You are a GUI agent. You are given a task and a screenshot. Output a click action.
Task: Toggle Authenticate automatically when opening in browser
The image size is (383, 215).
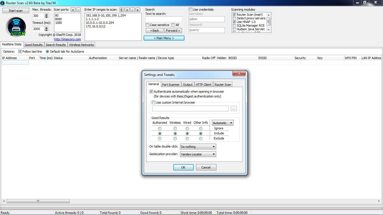pos(151,92)
